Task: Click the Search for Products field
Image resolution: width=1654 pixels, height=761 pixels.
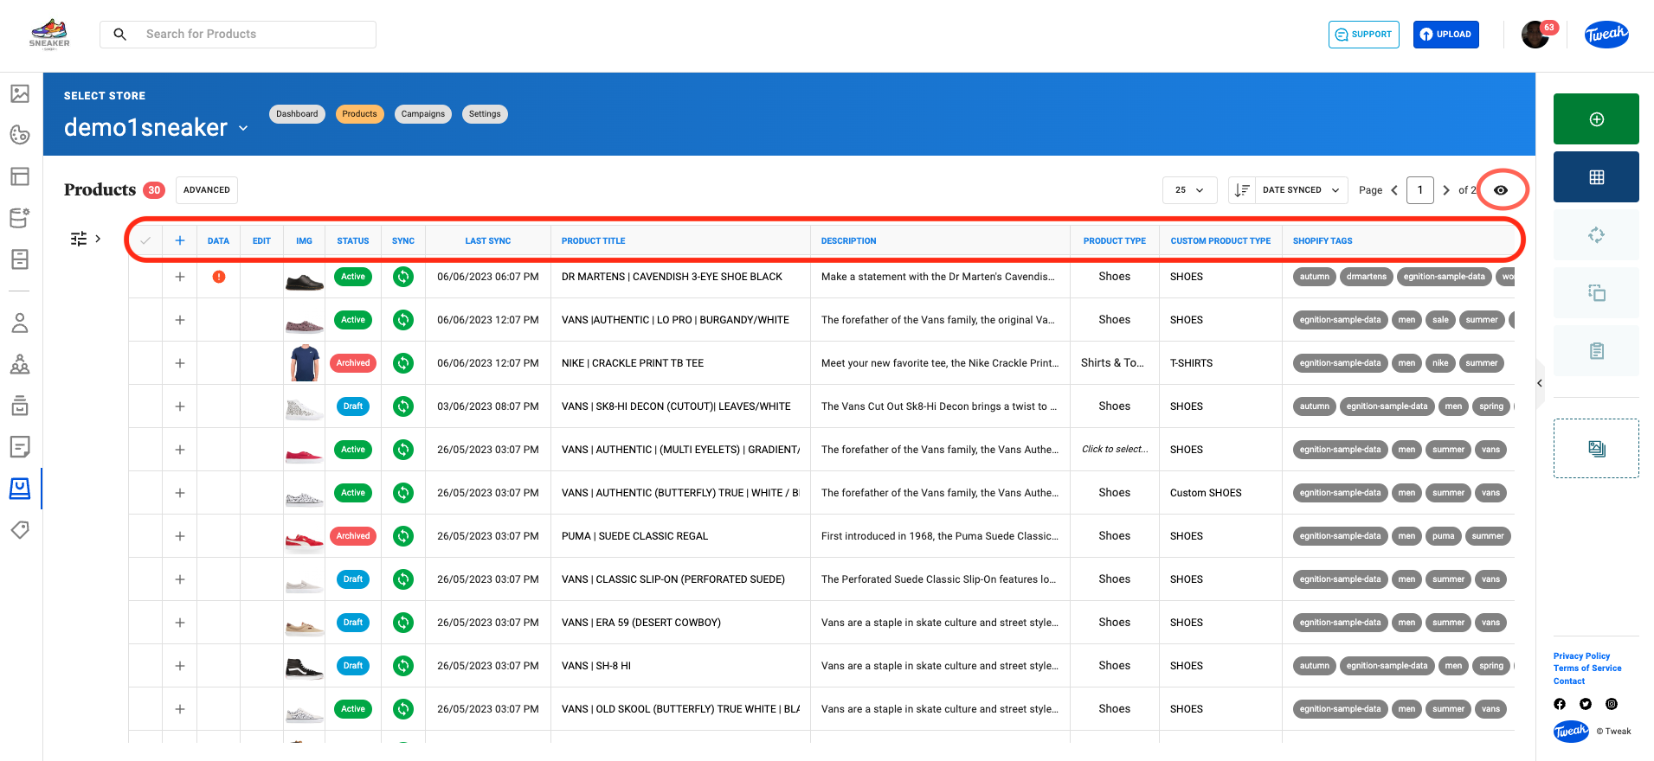Action: click(238, 35)
